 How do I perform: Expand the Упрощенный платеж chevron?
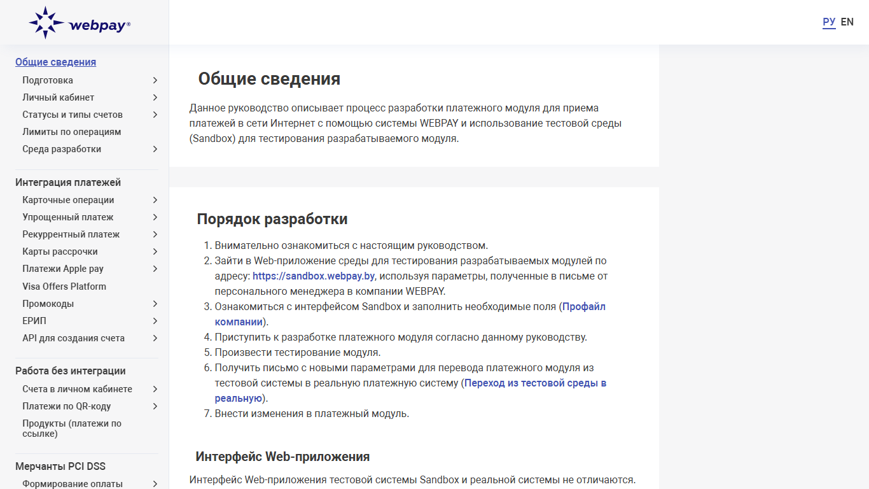[155, 217]
